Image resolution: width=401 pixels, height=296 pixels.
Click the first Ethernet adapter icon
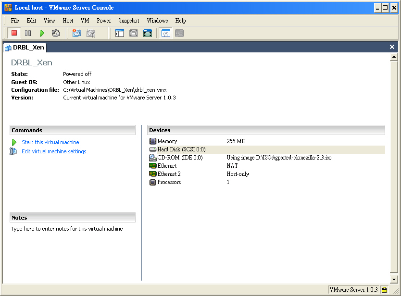pyautogui.click(x=153, y=166)
